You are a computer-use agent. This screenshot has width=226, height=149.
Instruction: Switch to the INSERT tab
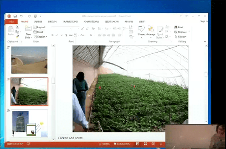coord(38,21)
